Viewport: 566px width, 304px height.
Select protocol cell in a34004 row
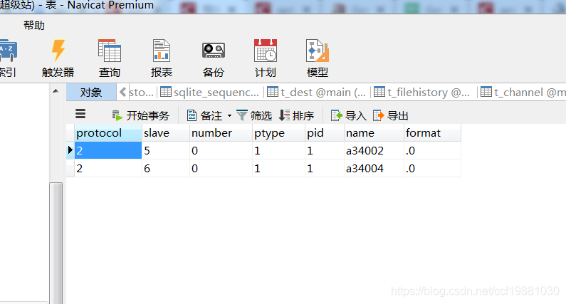[108, 168]
